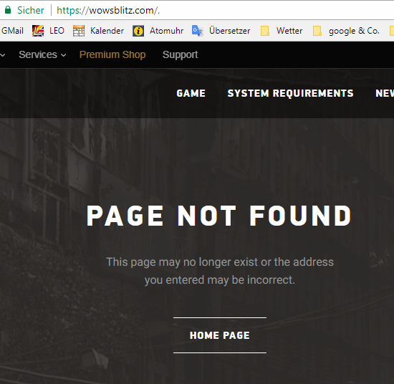This screenshot has width=394, height=384.
Task: Open the Atomuhr bookmark info icon
Action: [x=138, y=31]
